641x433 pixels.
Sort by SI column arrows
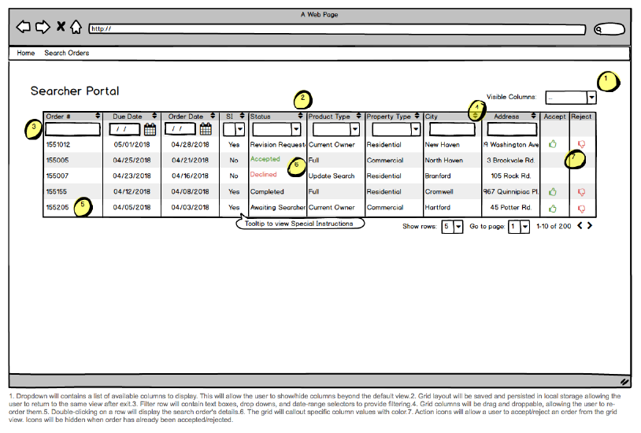pos(242,116)
